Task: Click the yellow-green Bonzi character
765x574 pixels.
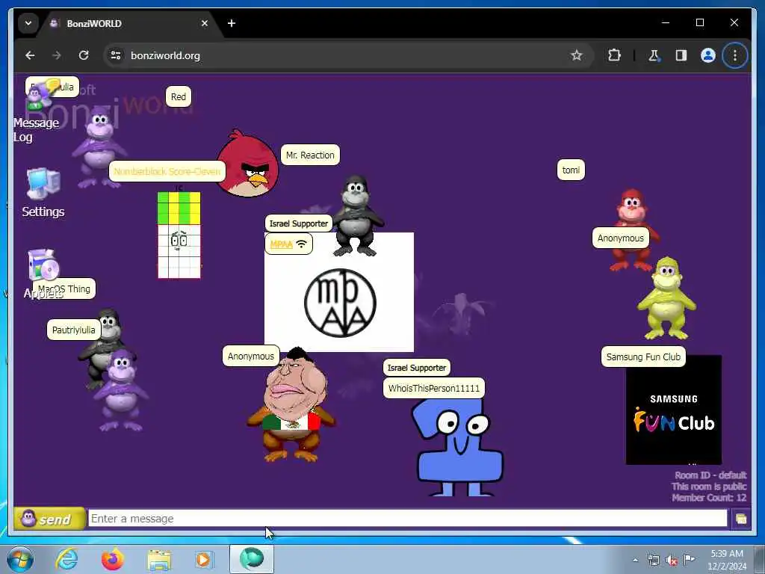Action: [666, 298]
